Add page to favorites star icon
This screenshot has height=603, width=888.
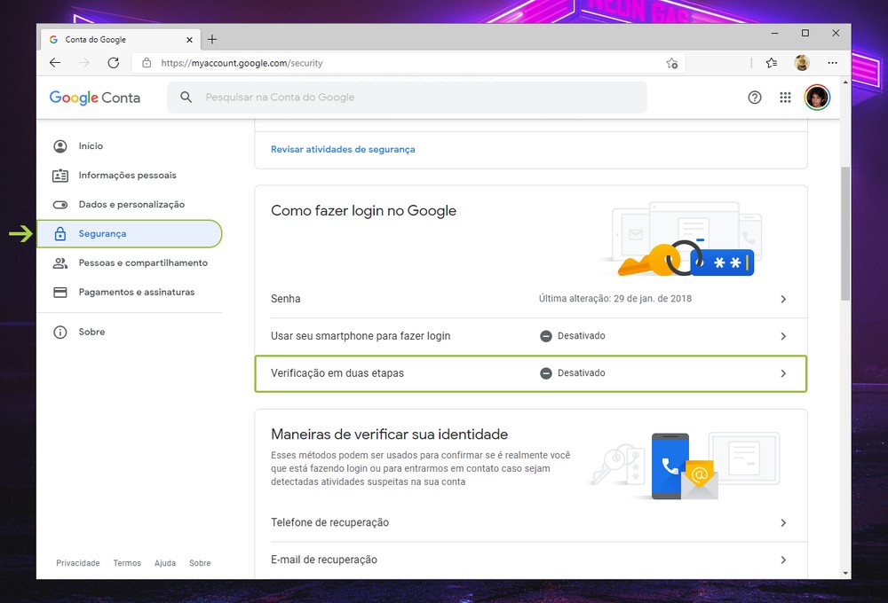(672, 63)
